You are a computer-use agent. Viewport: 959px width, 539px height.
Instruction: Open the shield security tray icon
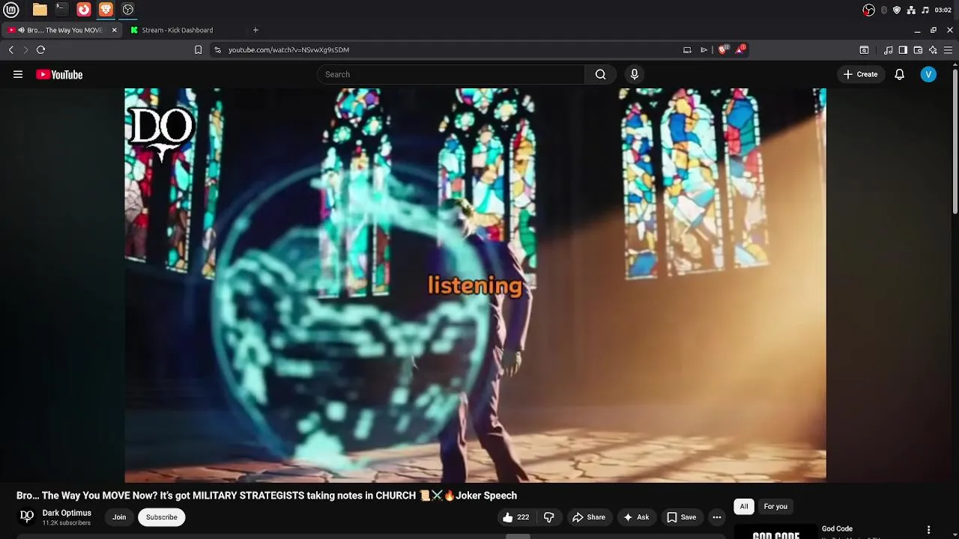pos(897,10)
